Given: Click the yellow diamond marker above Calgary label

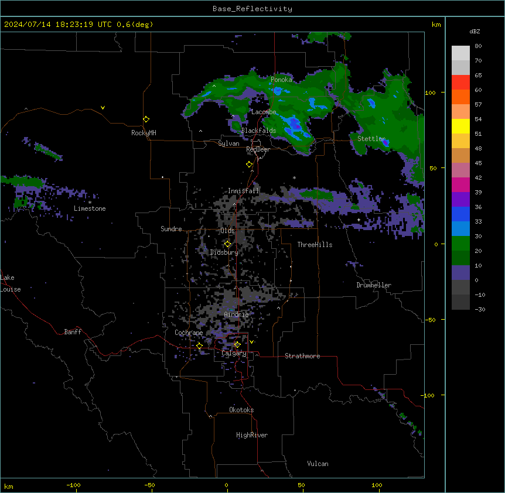Looking at the screenshot, I should tap(237, 345).
